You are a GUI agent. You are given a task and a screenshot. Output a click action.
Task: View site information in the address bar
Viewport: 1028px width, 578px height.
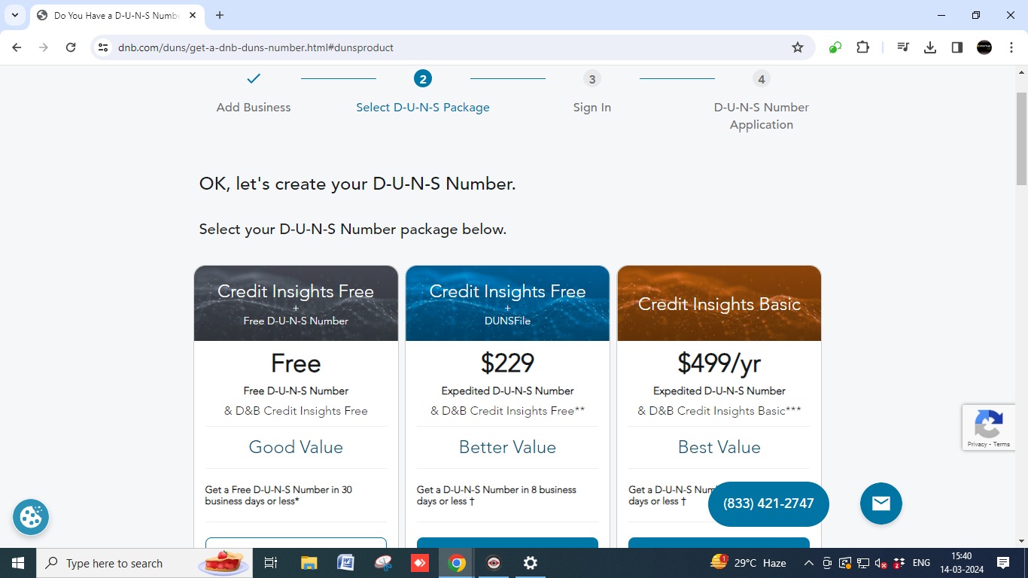point(102,47)
